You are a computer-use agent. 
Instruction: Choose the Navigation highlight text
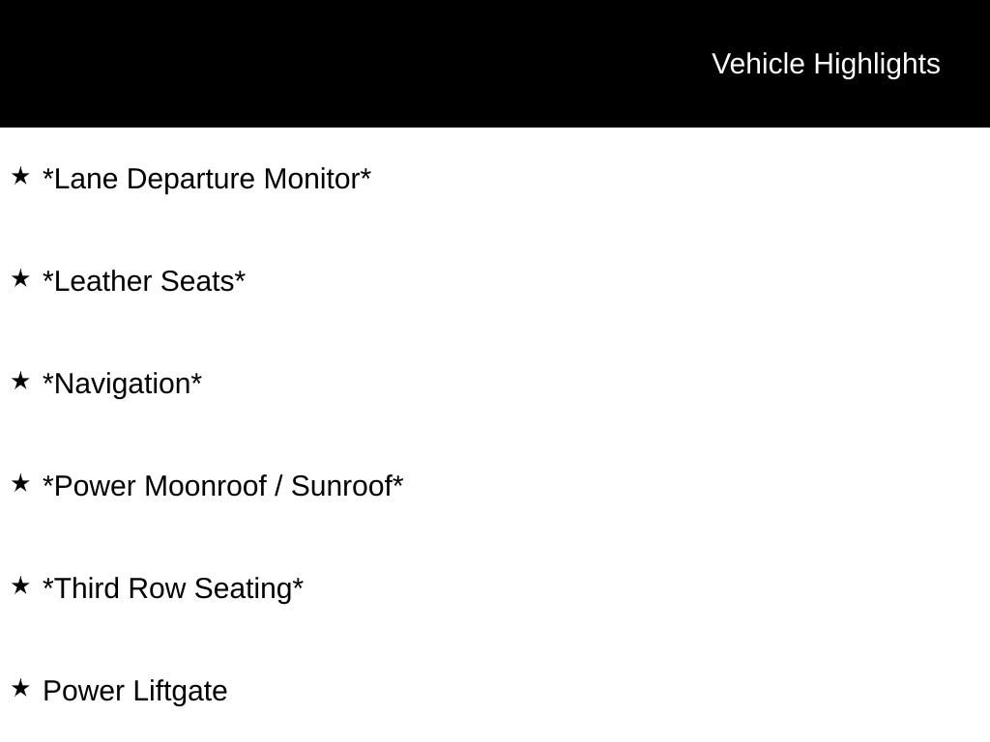[123, 385]
